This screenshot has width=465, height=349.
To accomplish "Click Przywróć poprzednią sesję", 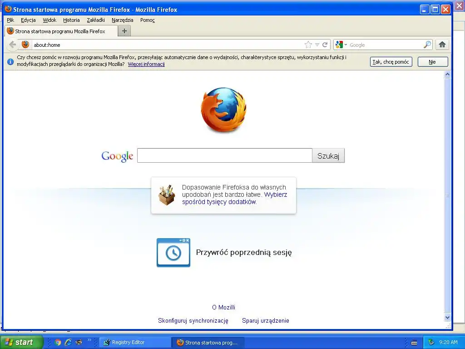I will coord(244,253).
